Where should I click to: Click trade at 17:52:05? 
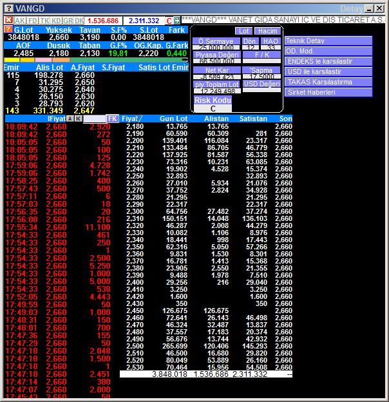tap(58, 296)
